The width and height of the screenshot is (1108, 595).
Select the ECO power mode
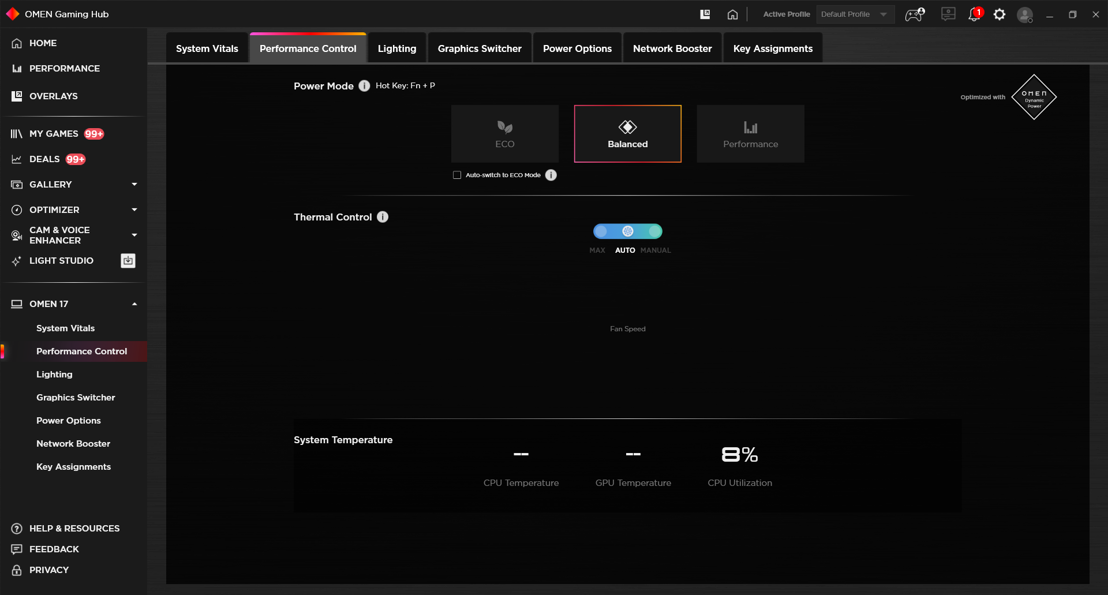(x=505, y=133)
